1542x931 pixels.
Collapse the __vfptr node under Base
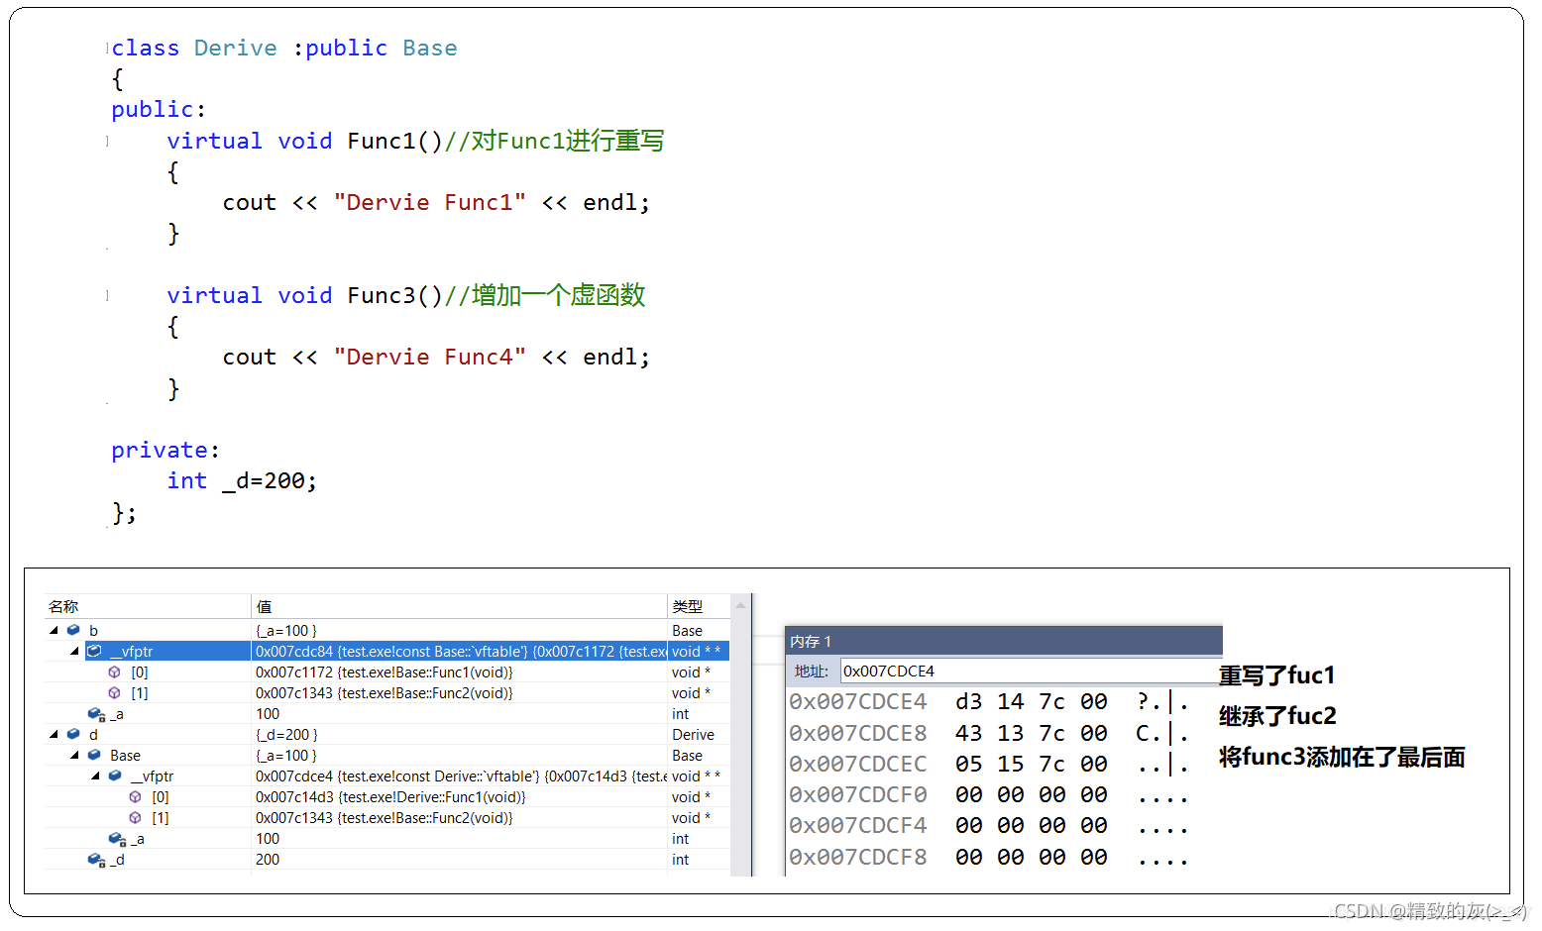95,776
